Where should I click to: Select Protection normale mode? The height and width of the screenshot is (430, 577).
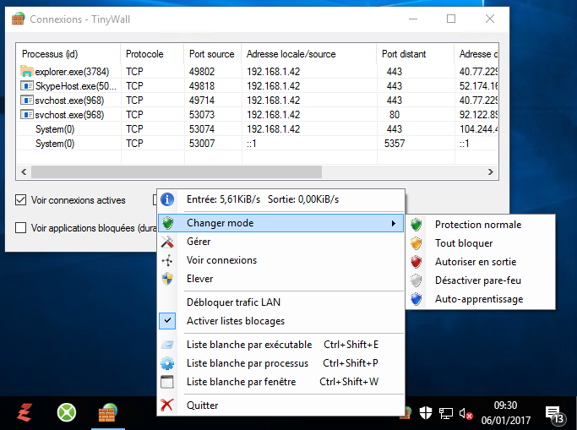(480, 225)
